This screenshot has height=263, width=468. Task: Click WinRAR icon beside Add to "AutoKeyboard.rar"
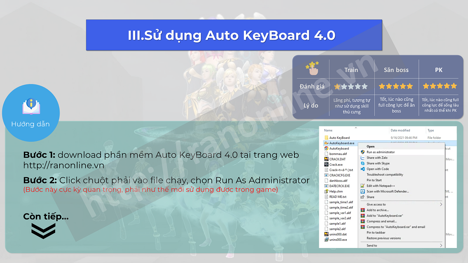[x=363, y=216]
